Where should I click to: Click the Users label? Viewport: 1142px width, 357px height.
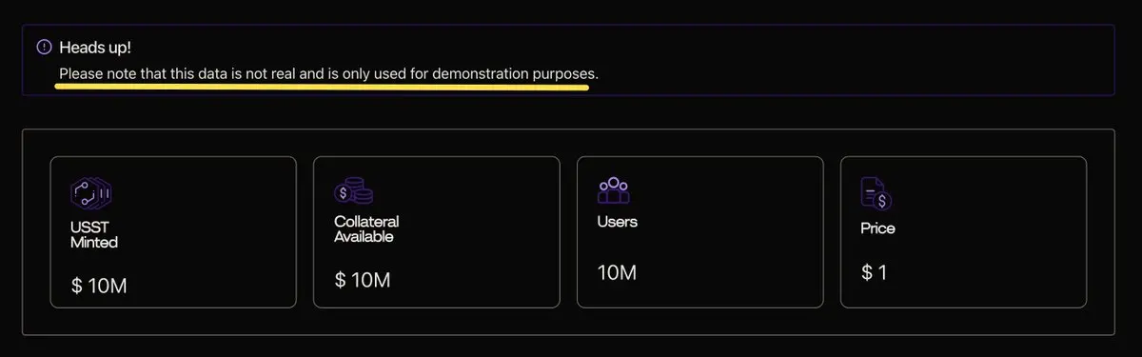pos(617,222)
